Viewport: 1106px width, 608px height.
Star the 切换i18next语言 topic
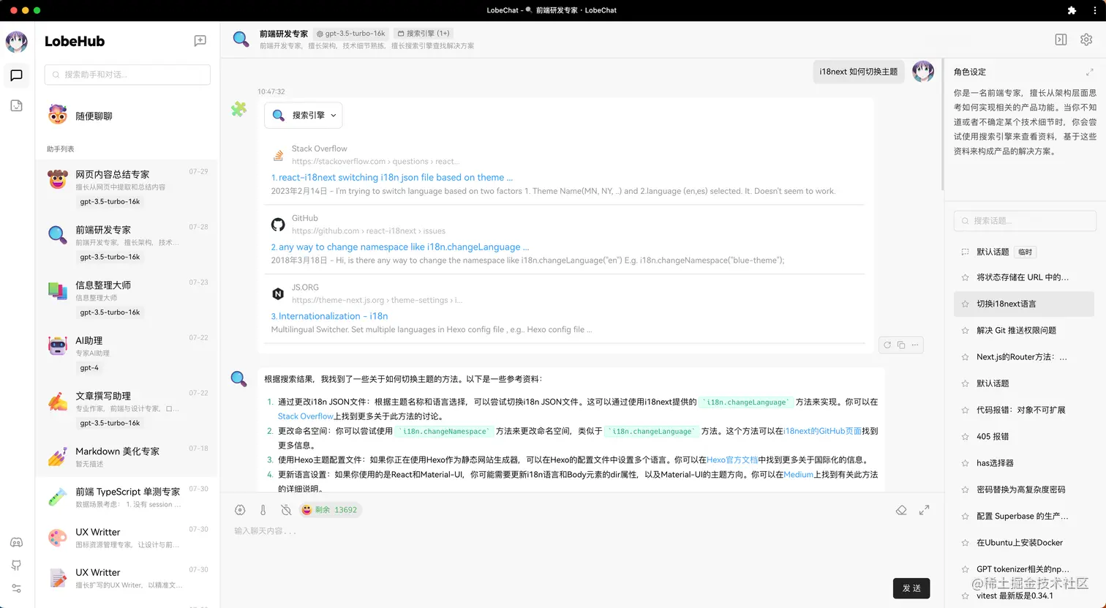coord(965,304)
